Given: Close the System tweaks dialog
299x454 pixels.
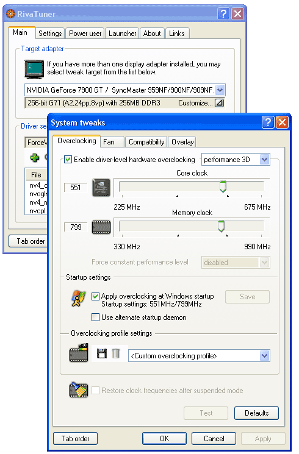Looking at the screenshot, I should pyautogui.click(x=282, y=122).
